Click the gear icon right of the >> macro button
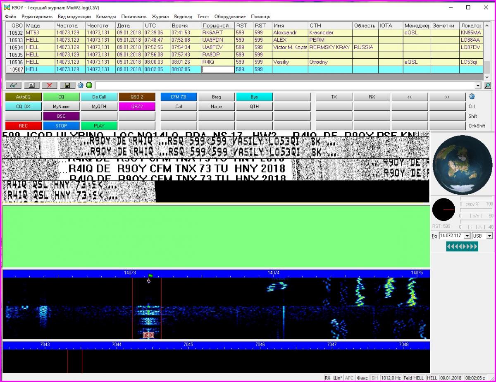The image size is (496, 382). tap(472, 97)
